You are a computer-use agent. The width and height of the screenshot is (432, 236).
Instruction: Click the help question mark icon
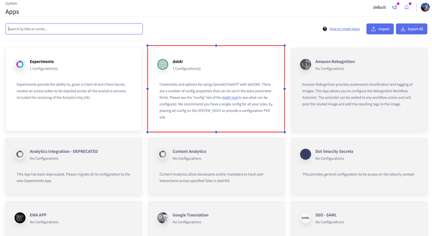[325, 29]
